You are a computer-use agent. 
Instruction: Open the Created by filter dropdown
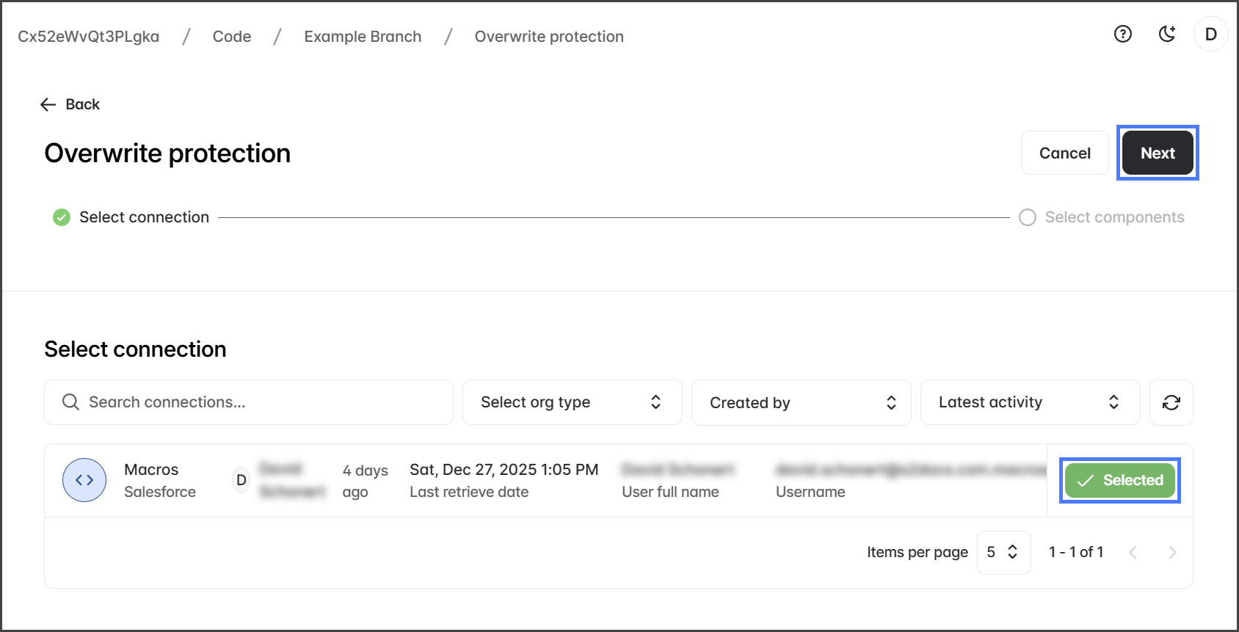click(x=801, y=402)
